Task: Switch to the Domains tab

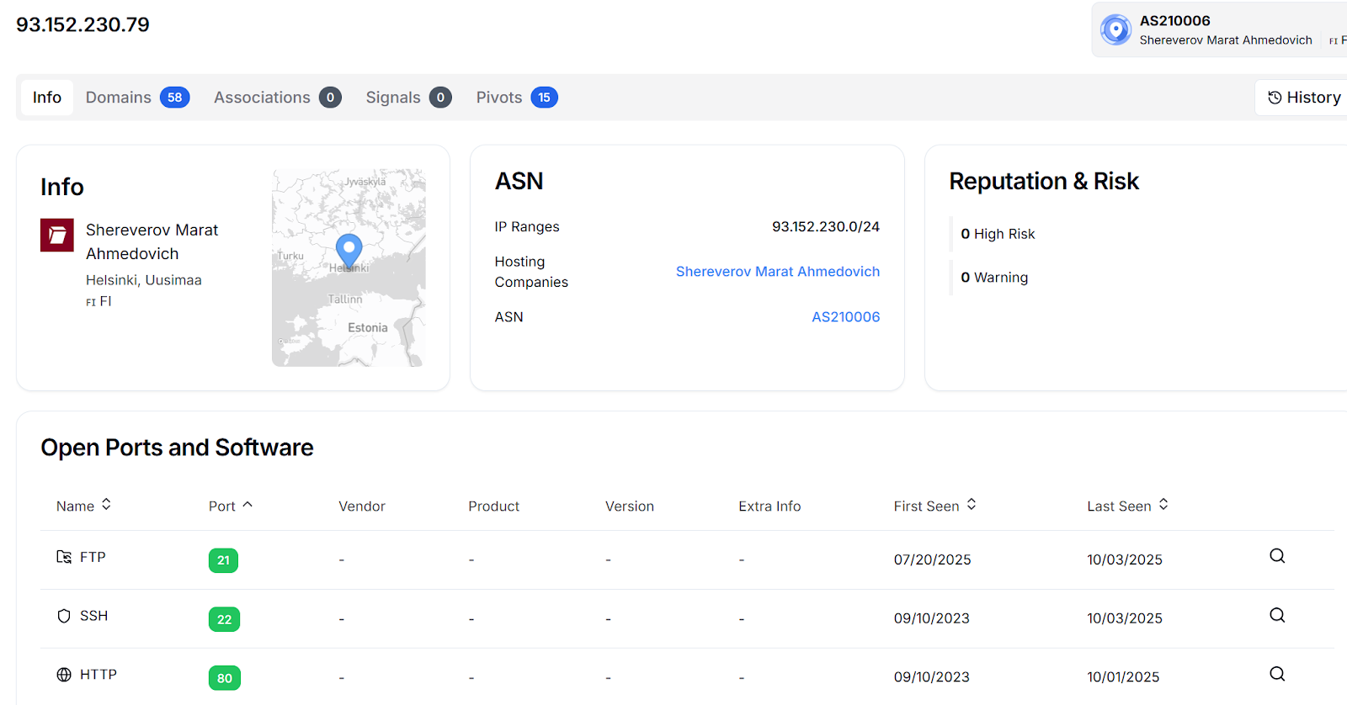Action: (x=137, y=98)
